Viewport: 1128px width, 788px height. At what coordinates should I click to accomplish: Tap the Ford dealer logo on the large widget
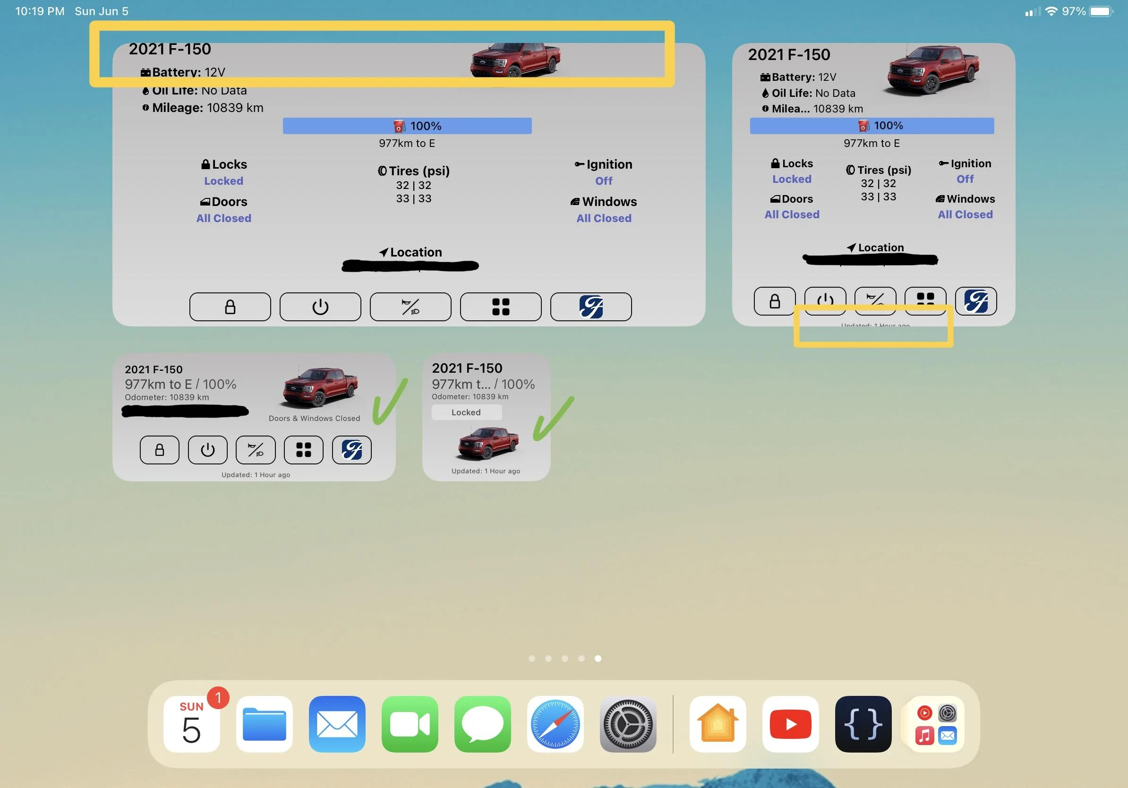point(591,306)
